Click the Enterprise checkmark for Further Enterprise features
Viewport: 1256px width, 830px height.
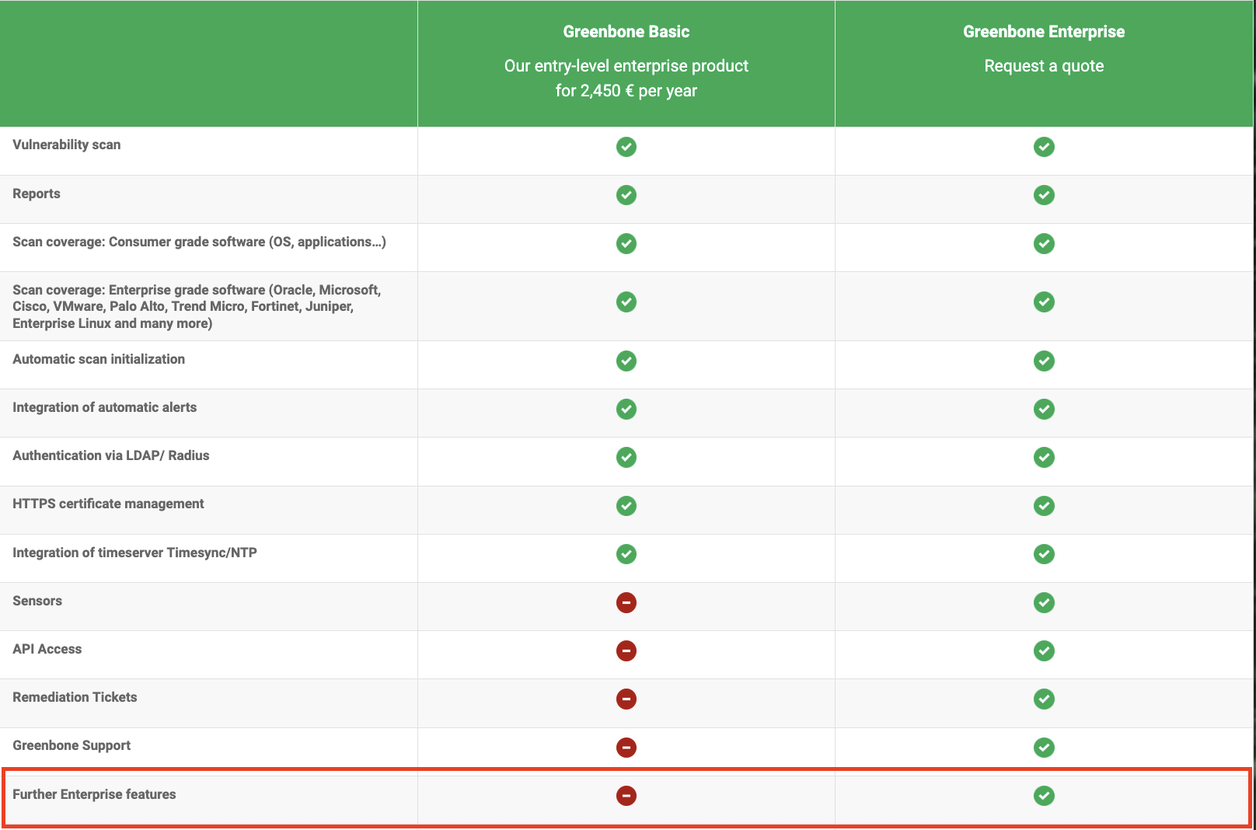coord(1044,795)
